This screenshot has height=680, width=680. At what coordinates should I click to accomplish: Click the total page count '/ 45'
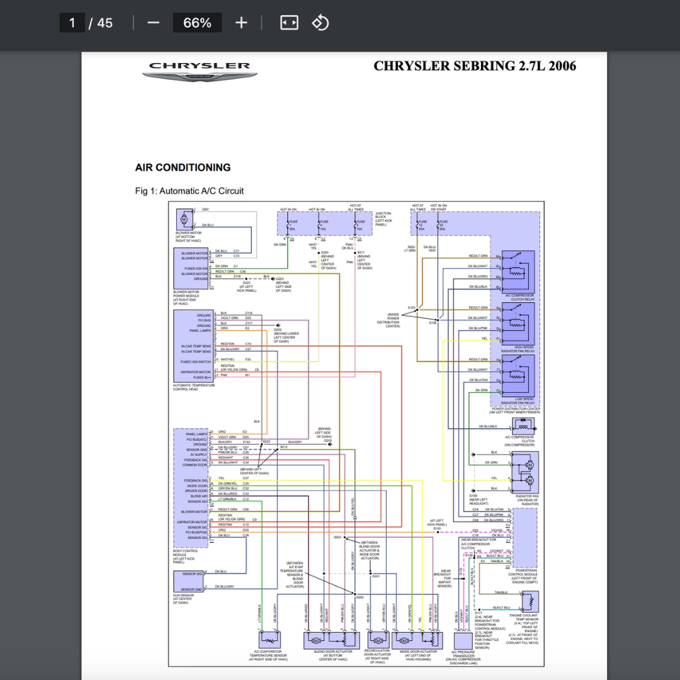pyautogui.click(x=101, y=23)
